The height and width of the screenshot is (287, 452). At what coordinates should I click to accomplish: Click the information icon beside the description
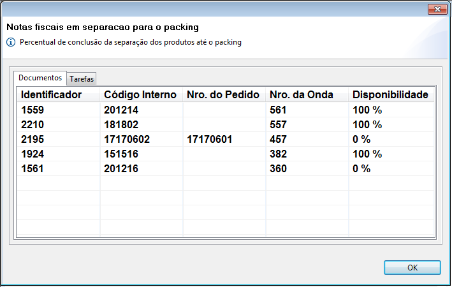pos(10,42)
